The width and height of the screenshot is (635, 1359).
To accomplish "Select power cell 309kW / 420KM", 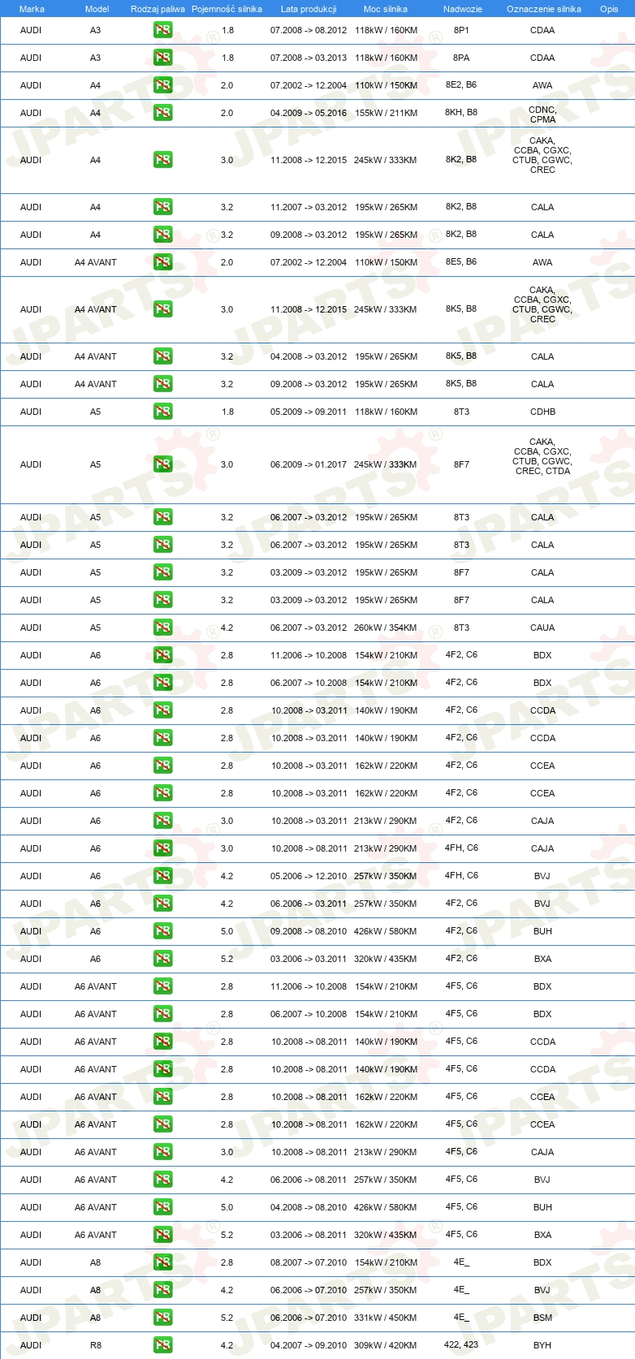I will pyautogui.click(x=386, y=1345).
